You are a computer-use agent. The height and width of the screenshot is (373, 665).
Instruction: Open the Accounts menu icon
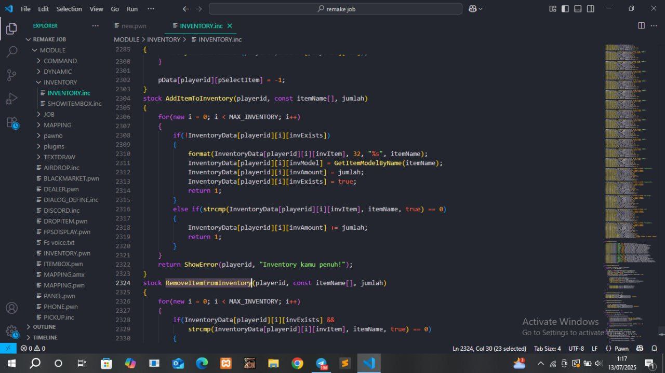(11, 308)
